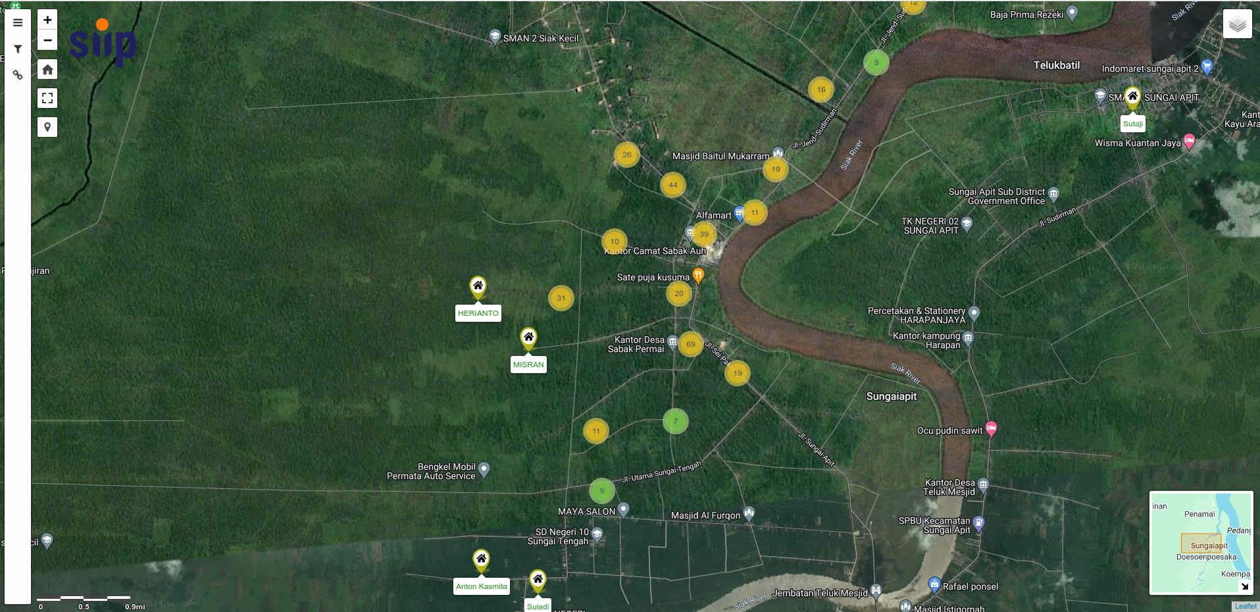This screenshot has width=1260, height=612.
Task: Click the Kantor Camat Sabak Auh label
Action: click(x=655, y=251)
